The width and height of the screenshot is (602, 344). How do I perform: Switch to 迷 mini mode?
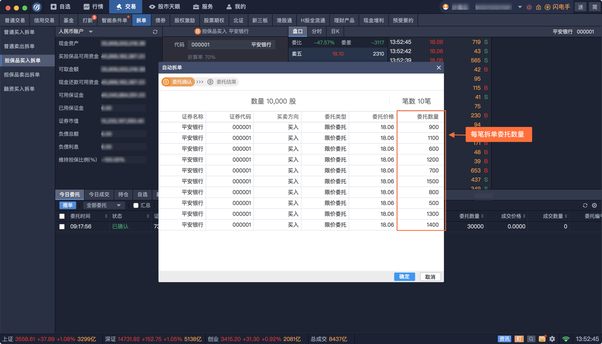[x=581, y=7]
